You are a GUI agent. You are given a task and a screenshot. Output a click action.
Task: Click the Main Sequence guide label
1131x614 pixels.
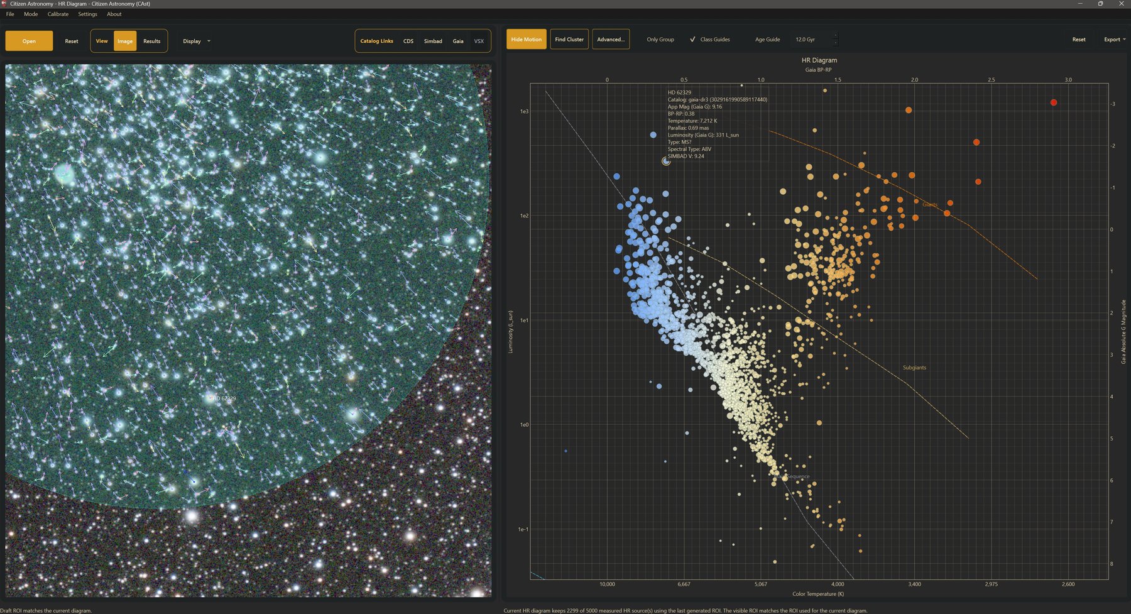(791, 476)
